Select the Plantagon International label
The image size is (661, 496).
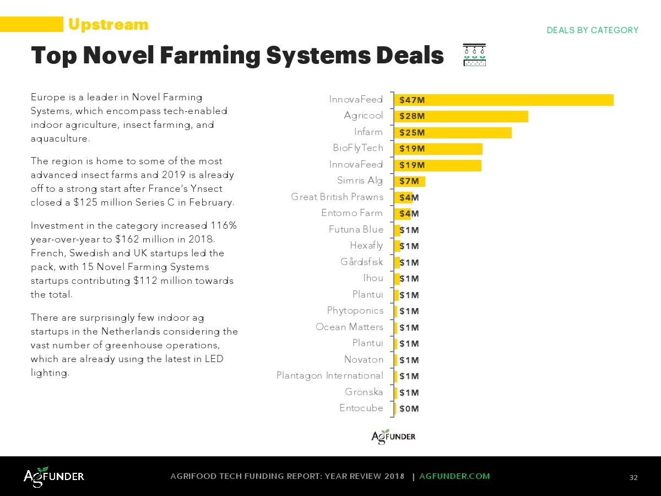pyautogui.click(x=329, y=376)
